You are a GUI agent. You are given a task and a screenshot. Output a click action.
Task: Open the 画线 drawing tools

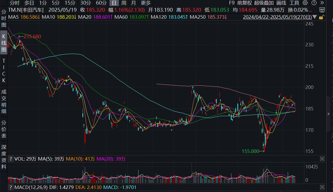pyautogui.click(x=281, y=3)
